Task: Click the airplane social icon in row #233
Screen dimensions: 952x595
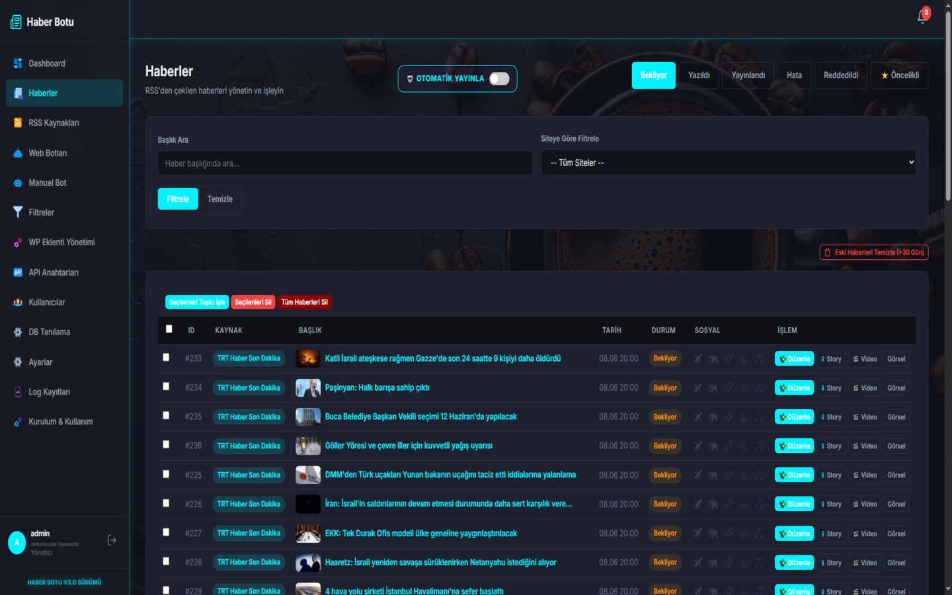Action: 697,359
